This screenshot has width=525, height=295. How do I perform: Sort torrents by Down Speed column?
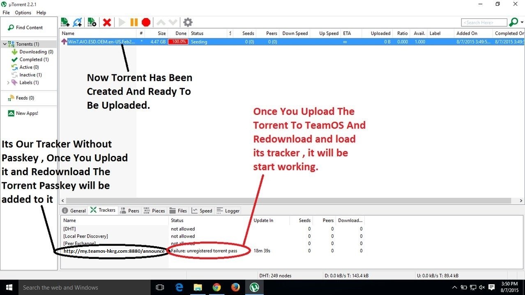(x=295, y=33)
